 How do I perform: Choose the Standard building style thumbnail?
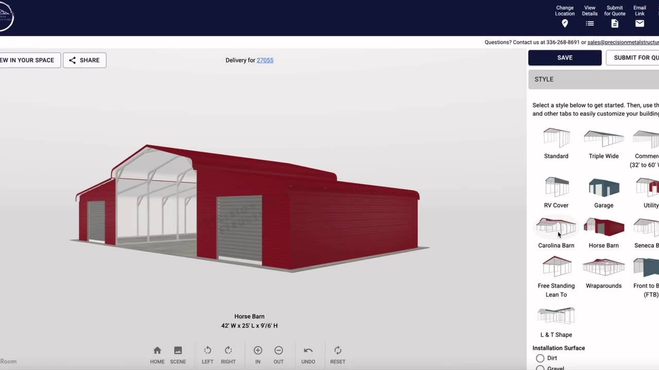[x=556, y=138]
